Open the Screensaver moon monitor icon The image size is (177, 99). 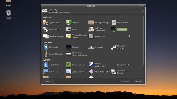(x=114, y=29)
